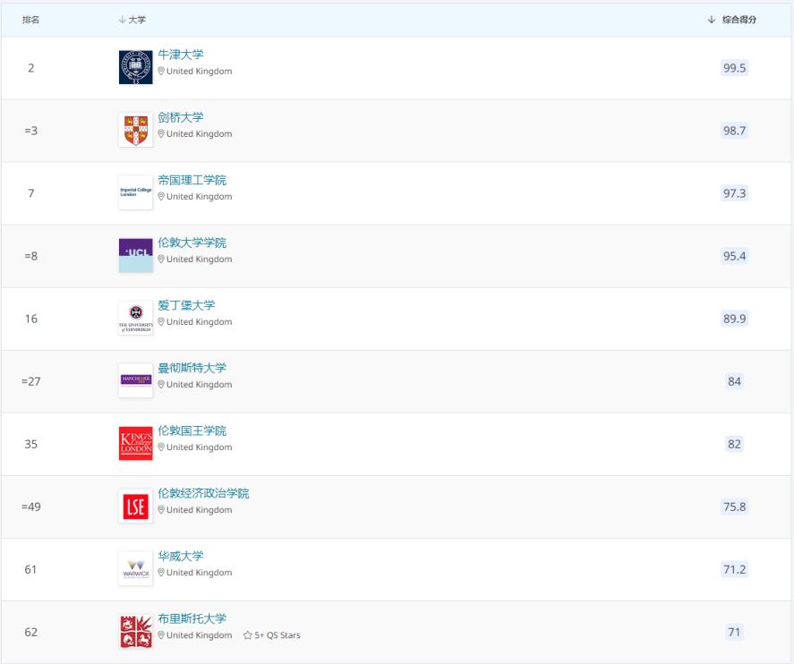Open the 伦敦经济政治学院 link
Image resolution: width=794 pixels, height=664 pixels.
point(203,493)
